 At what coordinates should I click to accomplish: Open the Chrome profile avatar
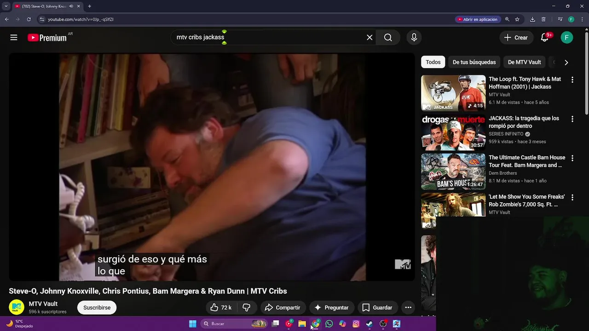click(x=571, y=19)
